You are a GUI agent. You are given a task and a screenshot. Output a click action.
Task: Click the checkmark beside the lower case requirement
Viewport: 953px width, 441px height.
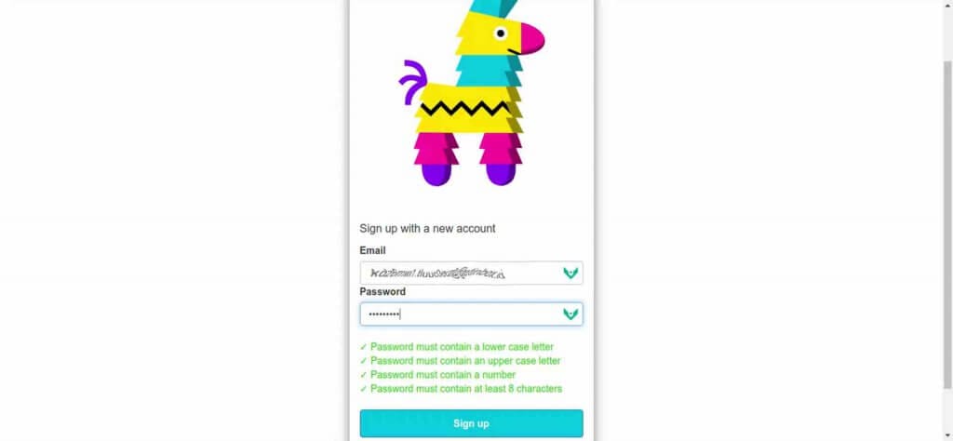pos(364,347)
